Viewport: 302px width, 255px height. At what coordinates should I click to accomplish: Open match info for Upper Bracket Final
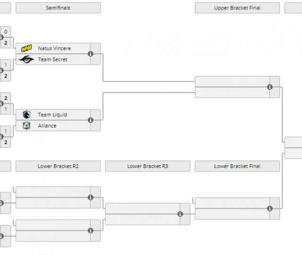pyautogui.click(x=270, y=87)
